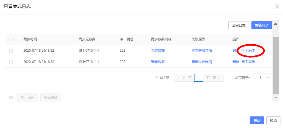This screenshot has width=283, height=128.
Task: Open 查看失败详情 in the second row
Action: (202, 62)
